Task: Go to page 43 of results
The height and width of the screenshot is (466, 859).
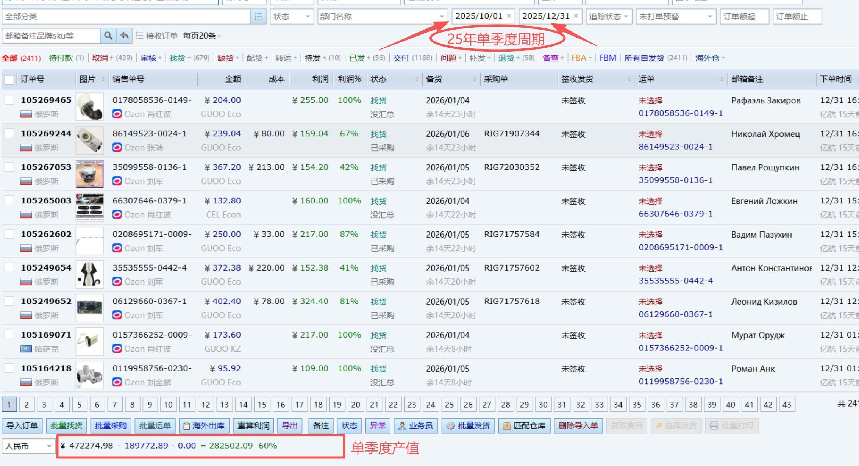Action: (787, 405)
